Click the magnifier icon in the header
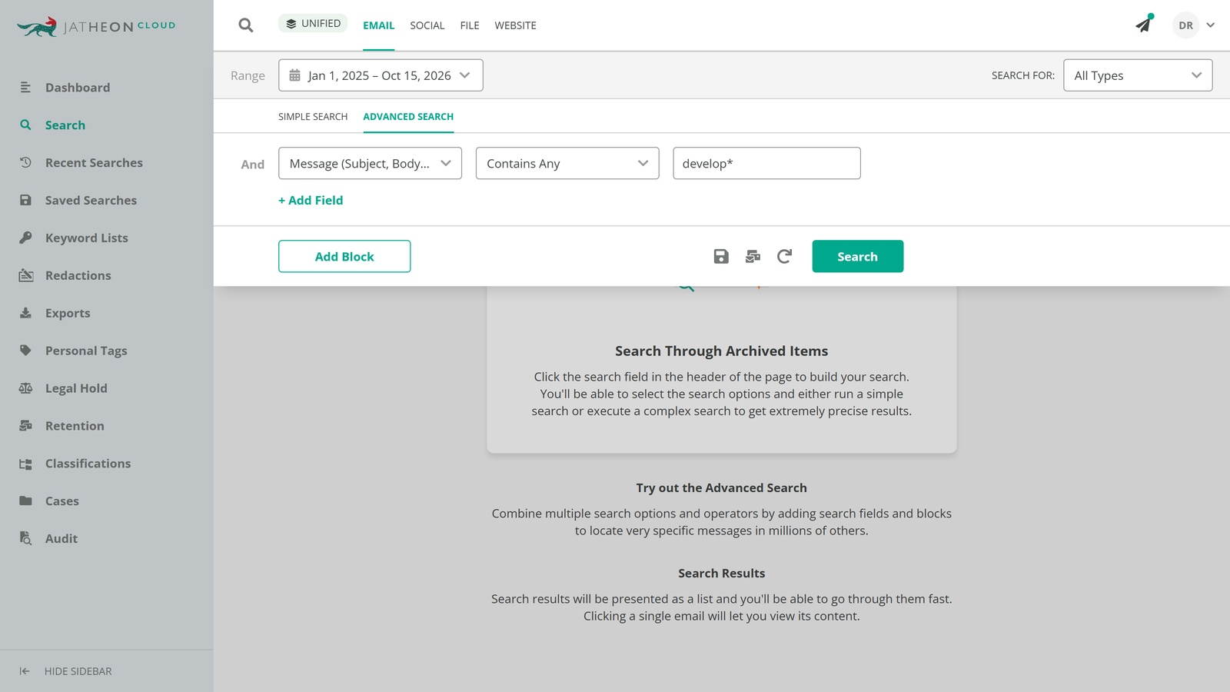 tap(246, 25)
